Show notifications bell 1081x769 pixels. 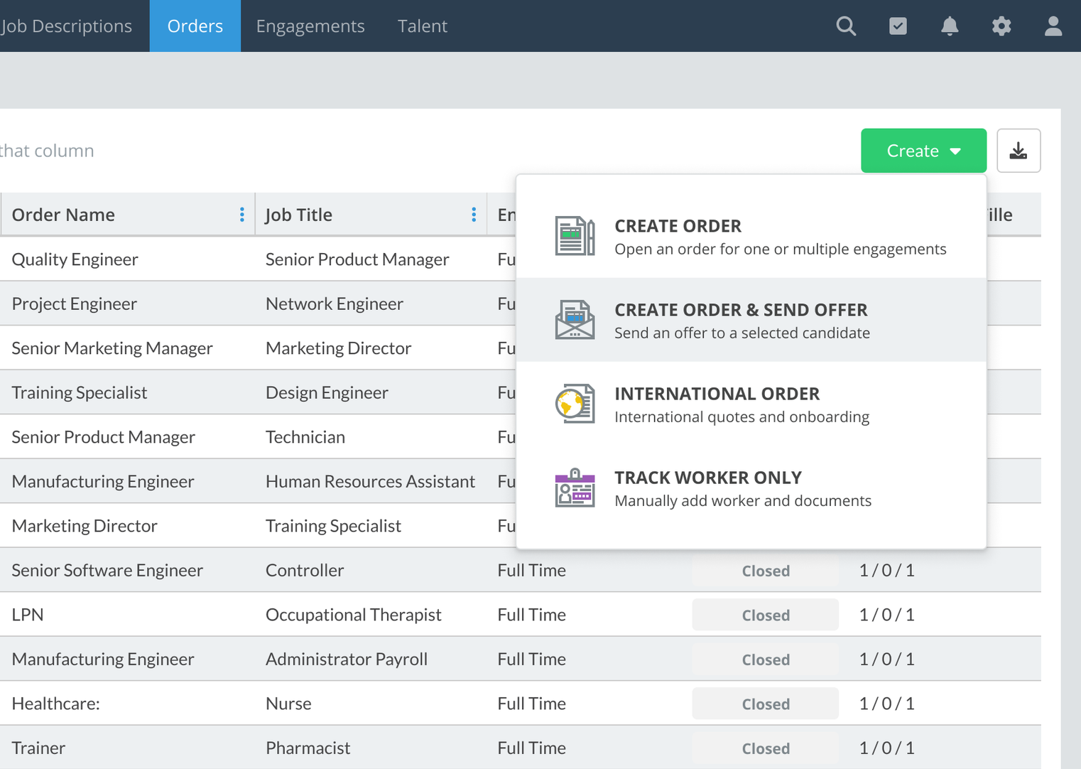tap(950, 26)
